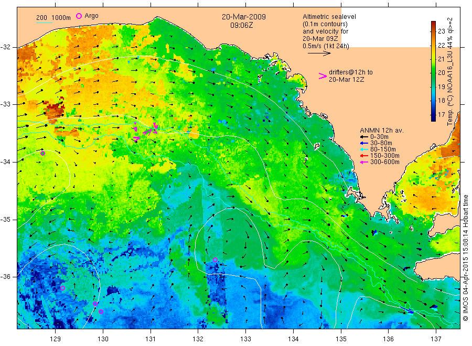Click the '137' longitude axis label
Image resolution: width=472 pixels, height=346 pixels.
(436, 339)
